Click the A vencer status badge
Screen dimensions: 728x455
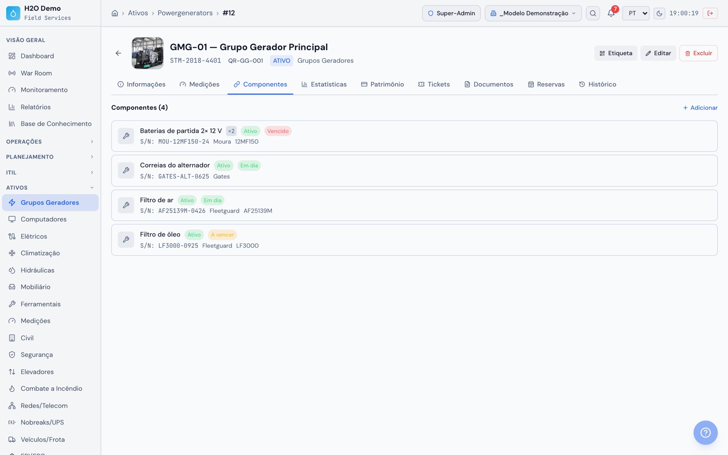tap(222, 235)
